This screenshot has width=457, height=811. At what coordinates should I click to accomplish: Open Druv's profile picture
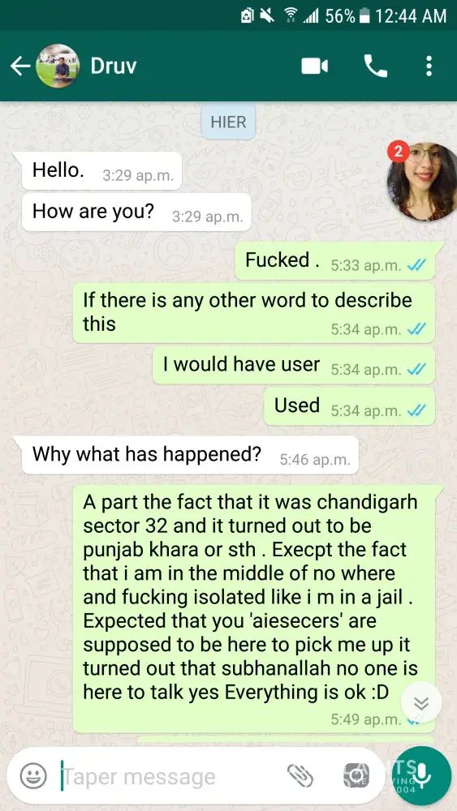click(58, 67)
